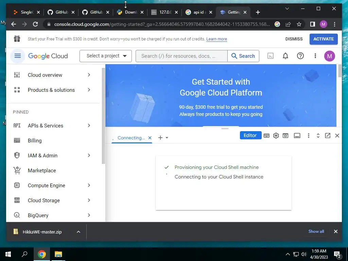Open Chrome three-dot menu

click(x=334, y=24)
